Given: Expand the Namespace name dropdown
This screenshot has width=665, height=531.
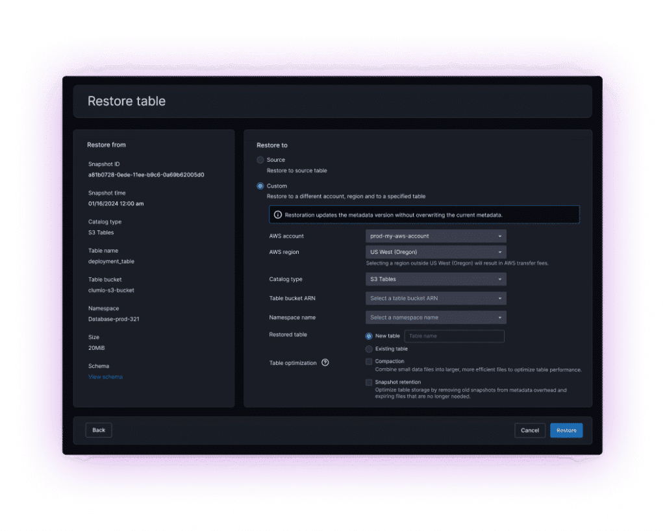Looking at the screenshot, I should [435, 317].
